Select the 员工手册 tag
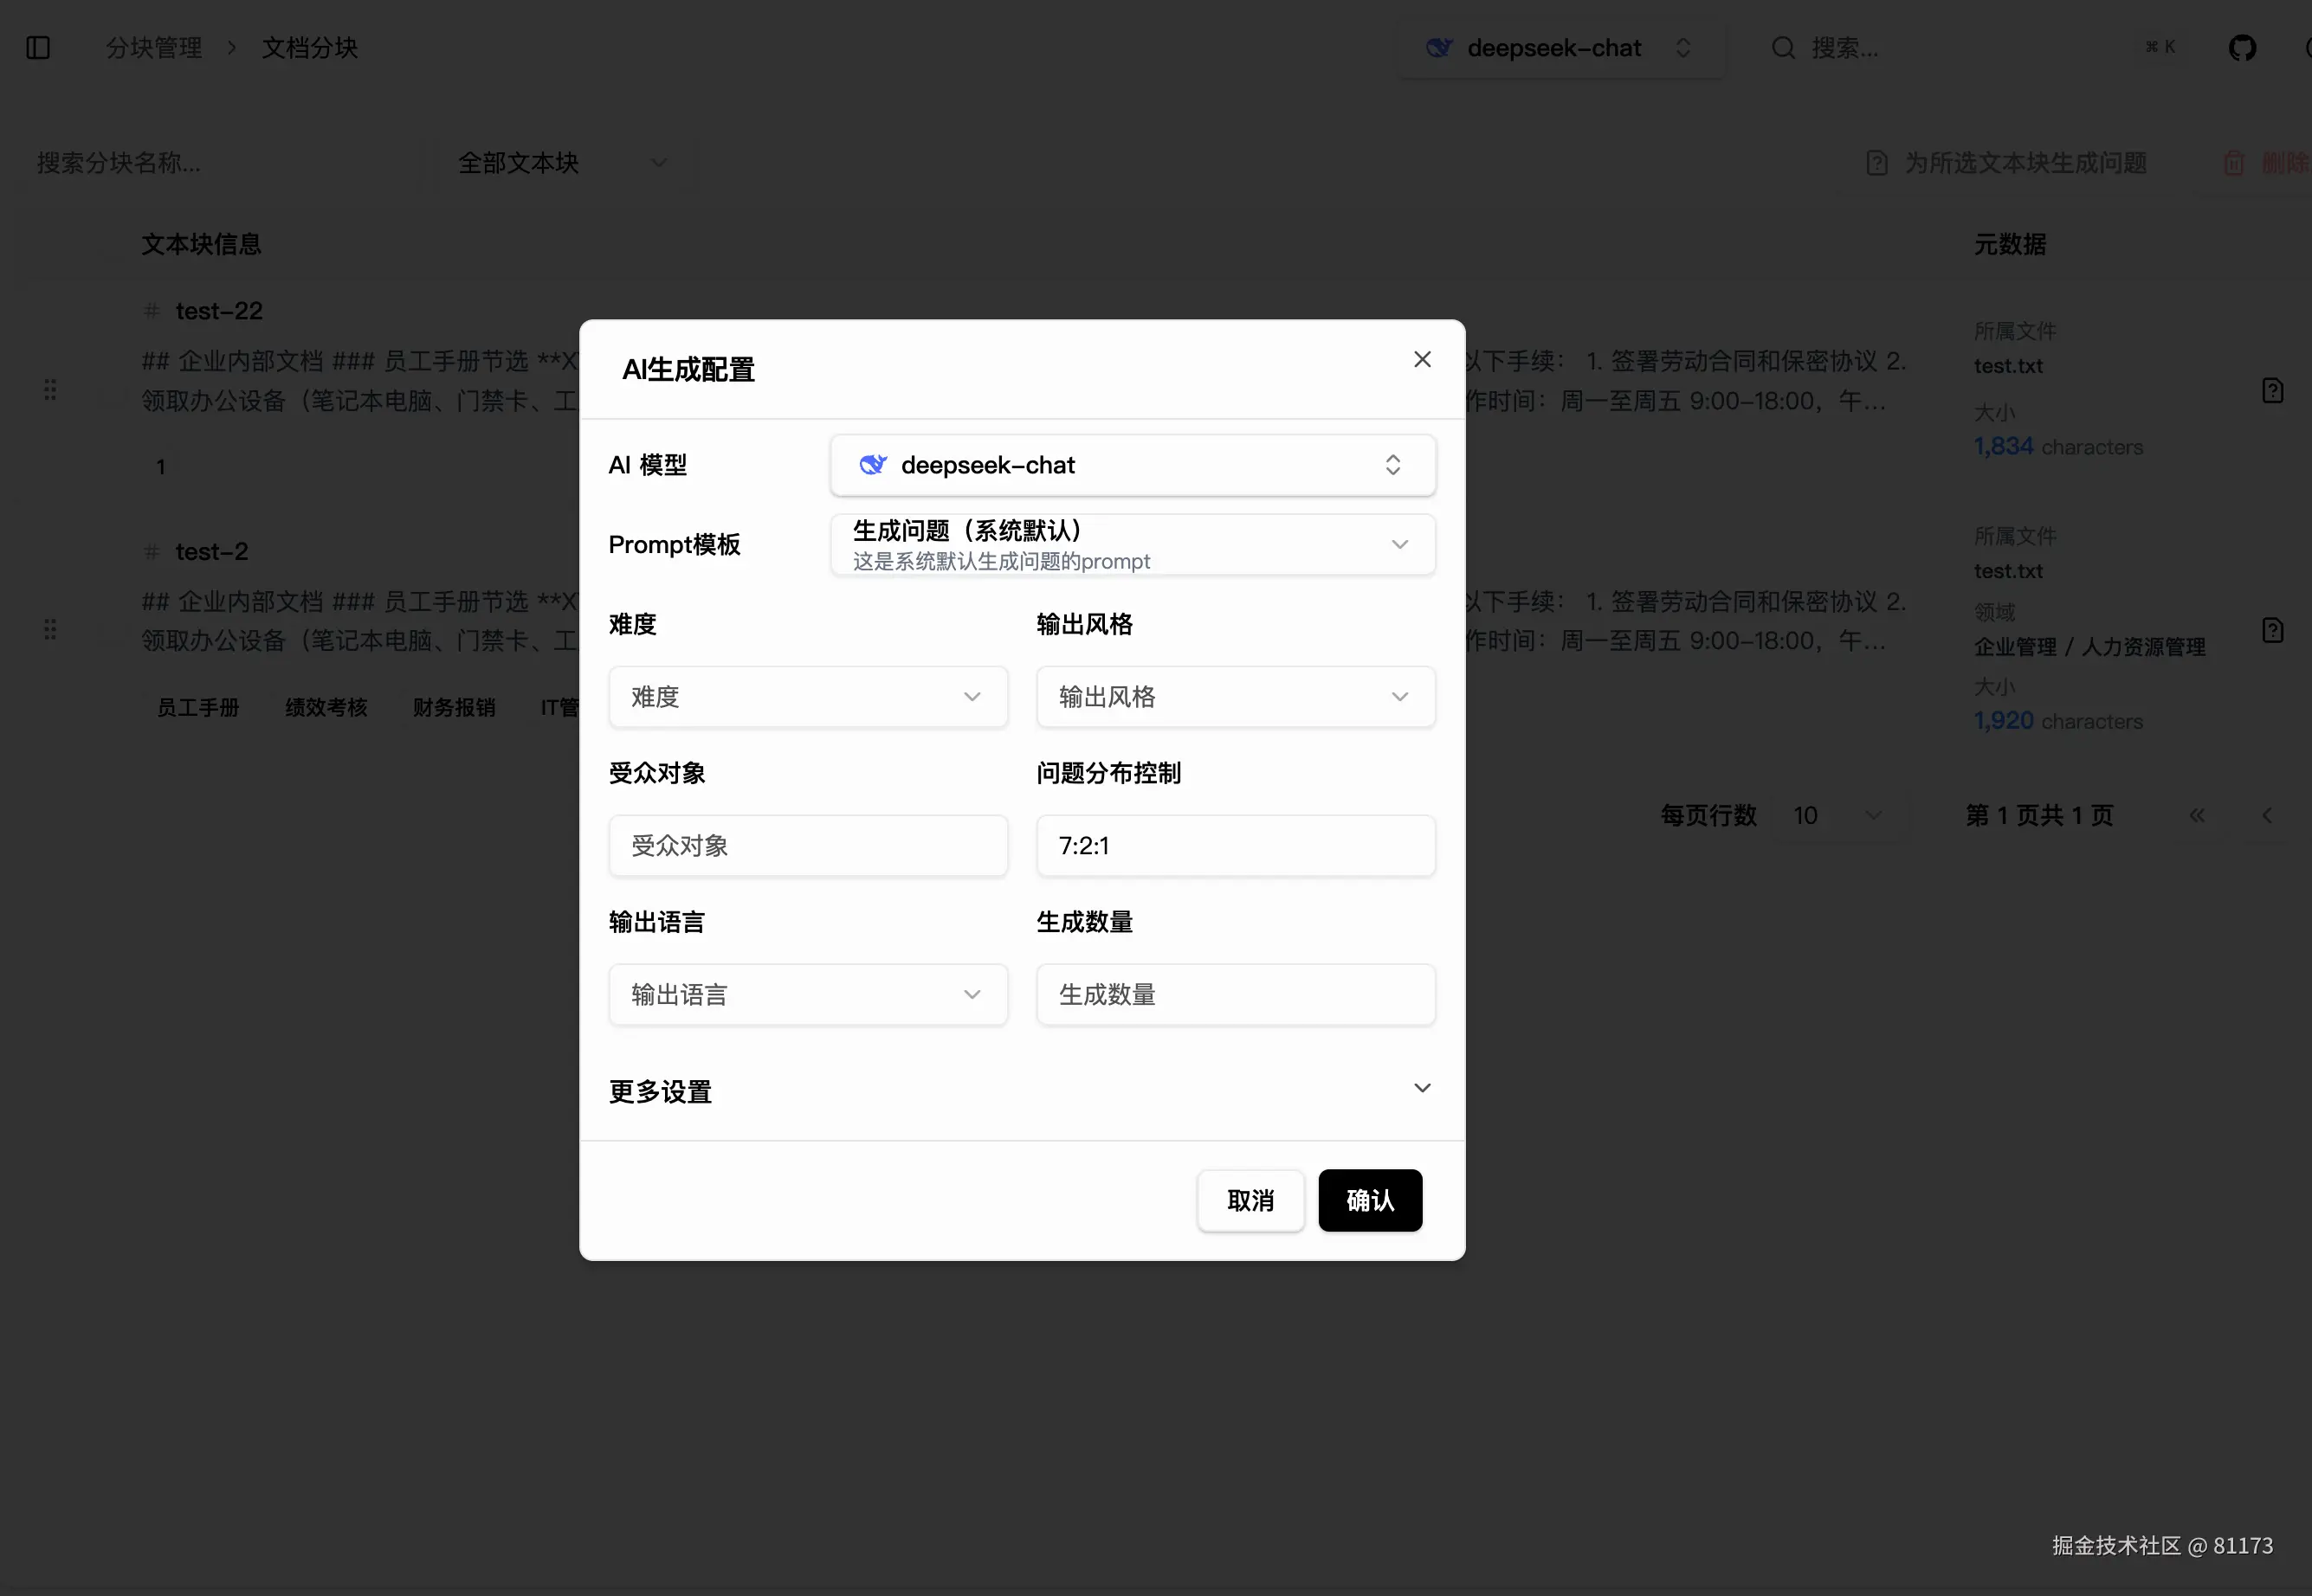 [198, 707]
